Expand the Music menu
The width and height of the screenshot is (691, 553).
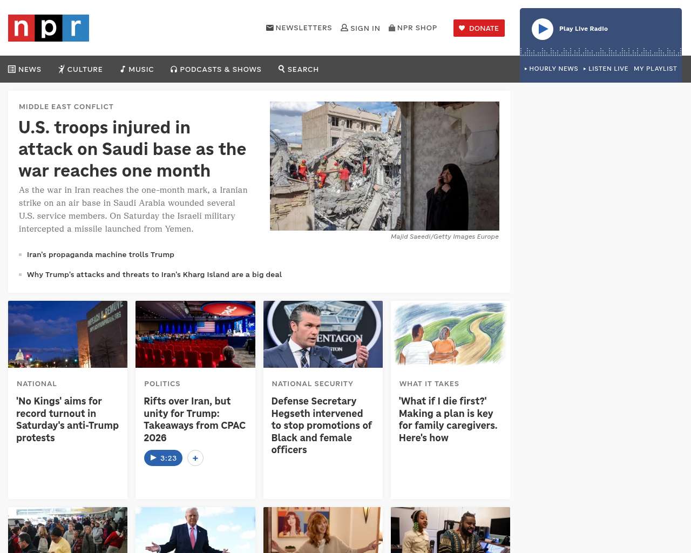click(137, 69)
